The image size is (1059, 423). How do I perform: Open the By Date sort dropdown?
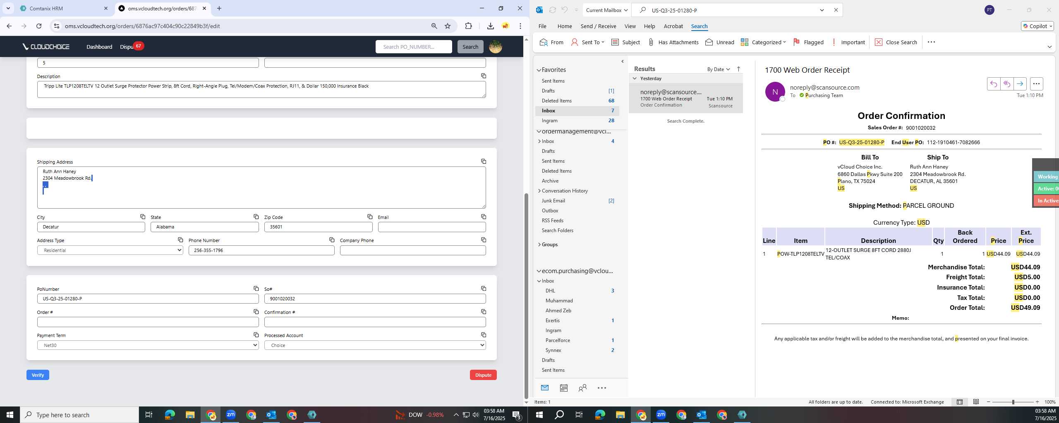(719, 69)
